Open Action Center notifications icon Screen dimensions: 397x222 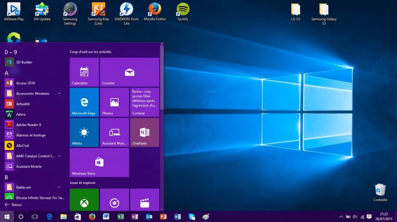pos(369,217)
